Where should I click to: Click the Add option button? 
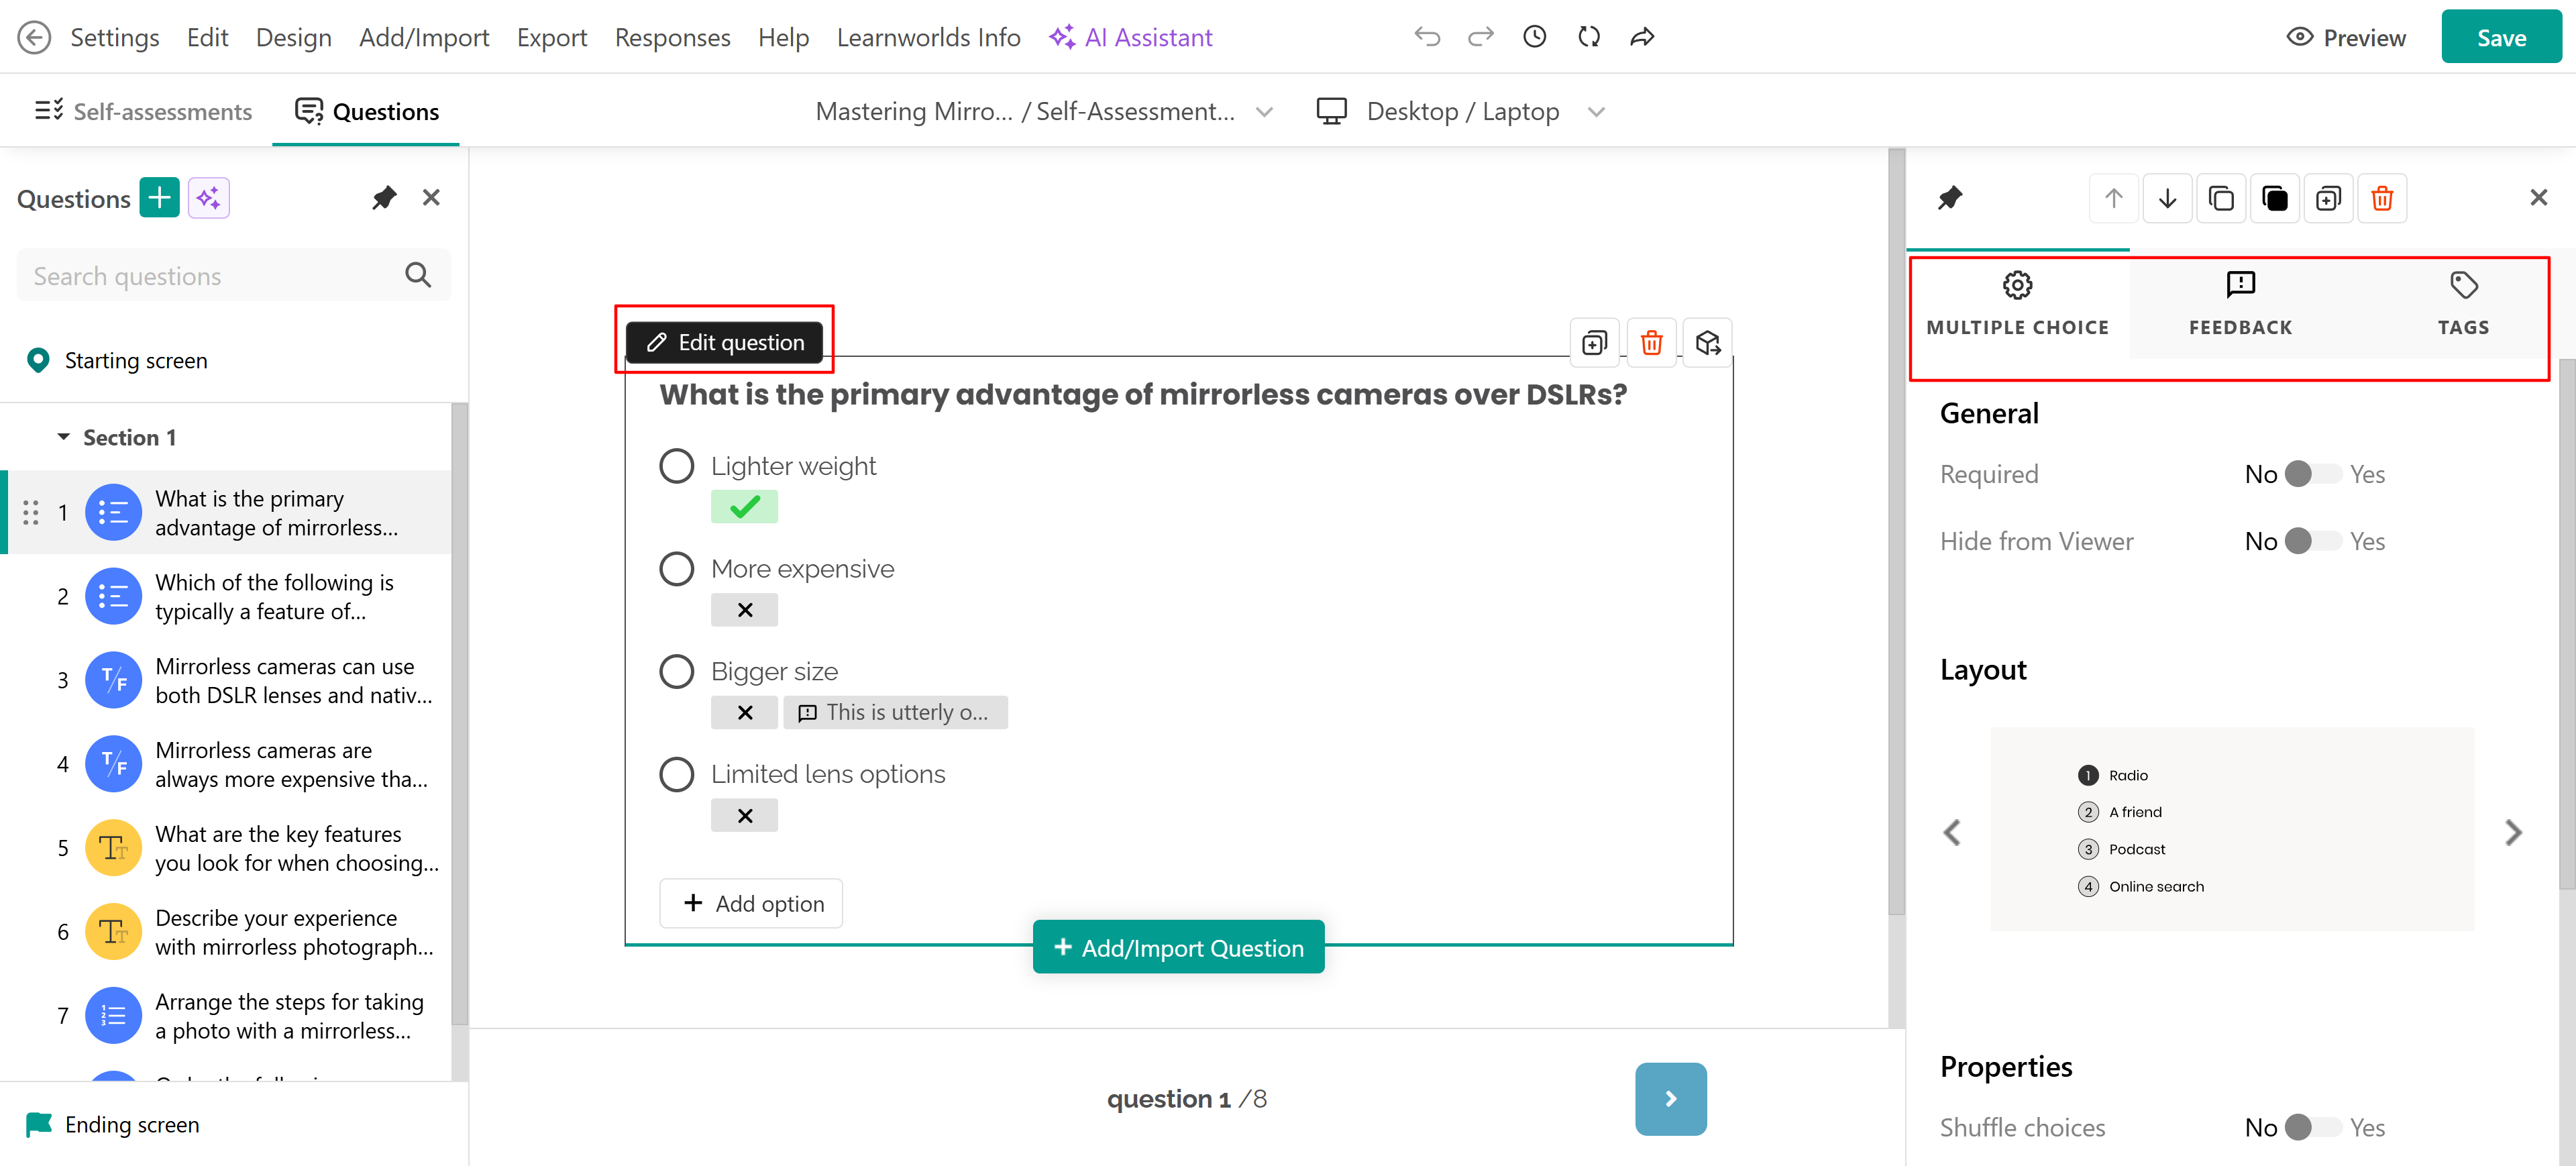click(x=752, y=903)
